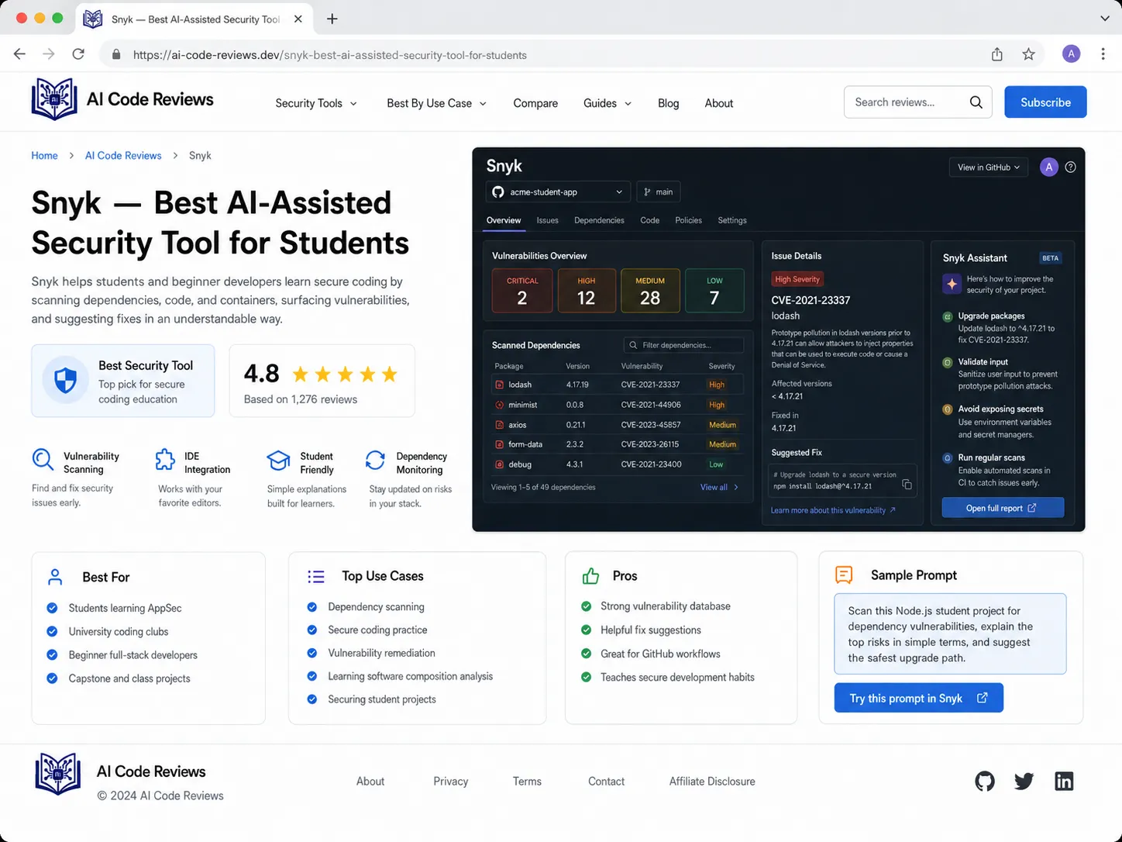Image resolution: width=1122 pixels, height=842 pixels.
Task: Open the Twitter footer icon
Action: pos(1024,781)
